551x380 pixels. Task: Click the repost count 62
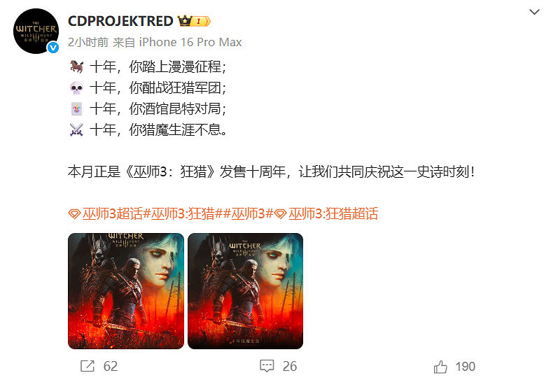(x=111, y=366)
